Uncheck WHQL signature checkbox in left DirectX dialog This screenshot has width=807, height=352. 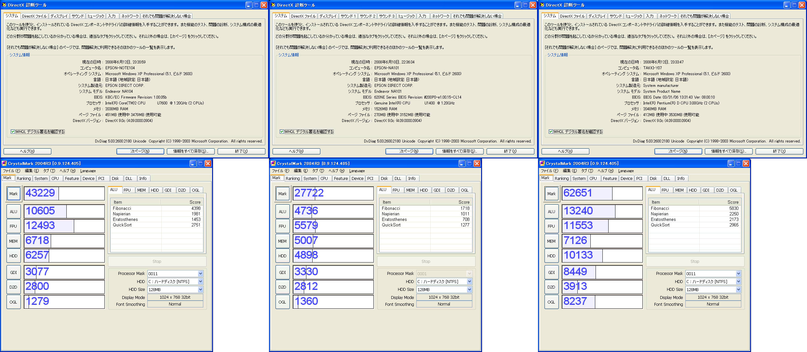point(13,132)
